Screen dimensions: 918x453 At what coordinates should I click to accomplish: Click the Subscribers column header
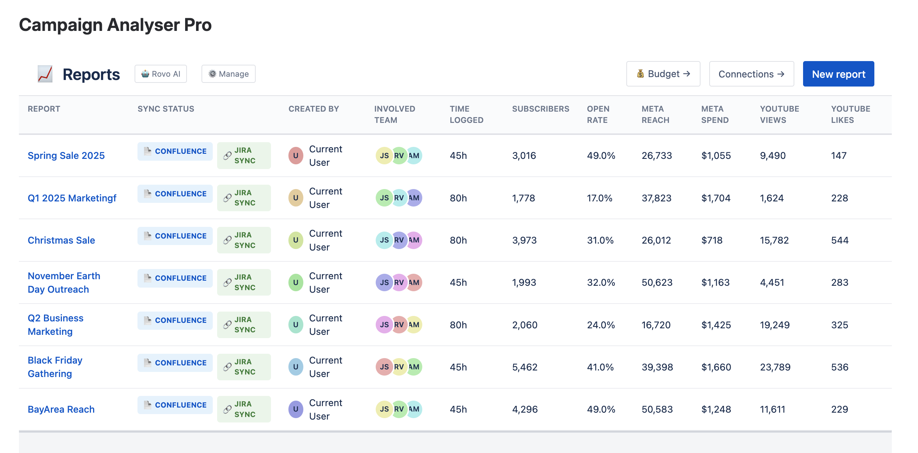pos(540,109)
